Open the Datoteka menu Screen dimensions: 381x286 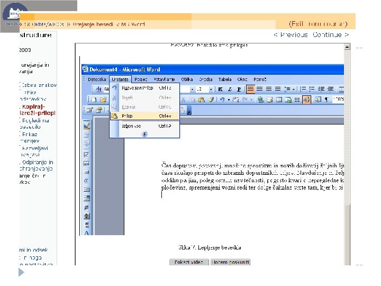[x=97, y=79]
